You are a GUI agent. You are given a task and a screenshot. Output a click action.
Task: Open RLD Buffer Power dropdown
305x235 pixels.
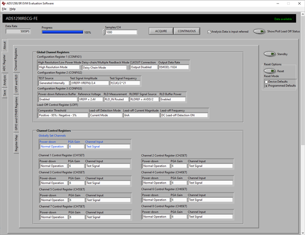pyautogui.click(x=172, y=99)
